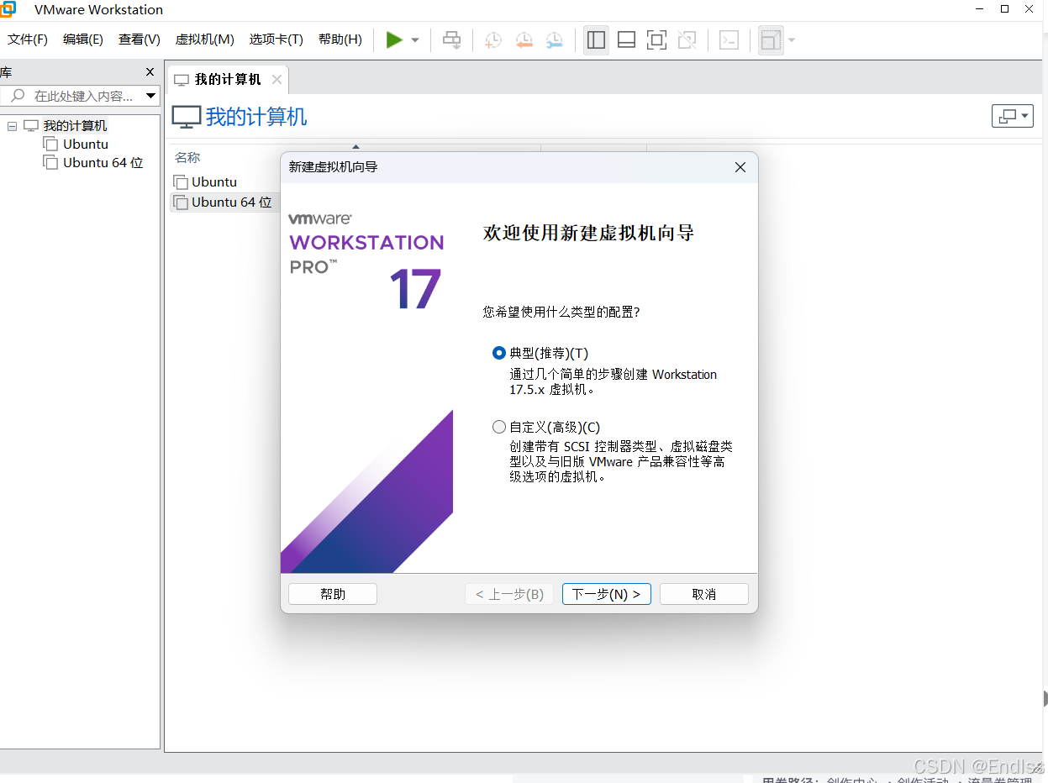This screenshot has height=783, width=1048.
Task: Toggle the thumbnail bar view icon
Action: [626, 39]
